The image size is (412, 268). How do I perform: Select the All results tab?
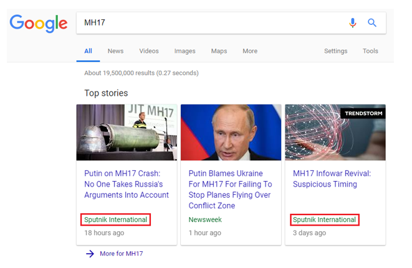click(88, 51)
